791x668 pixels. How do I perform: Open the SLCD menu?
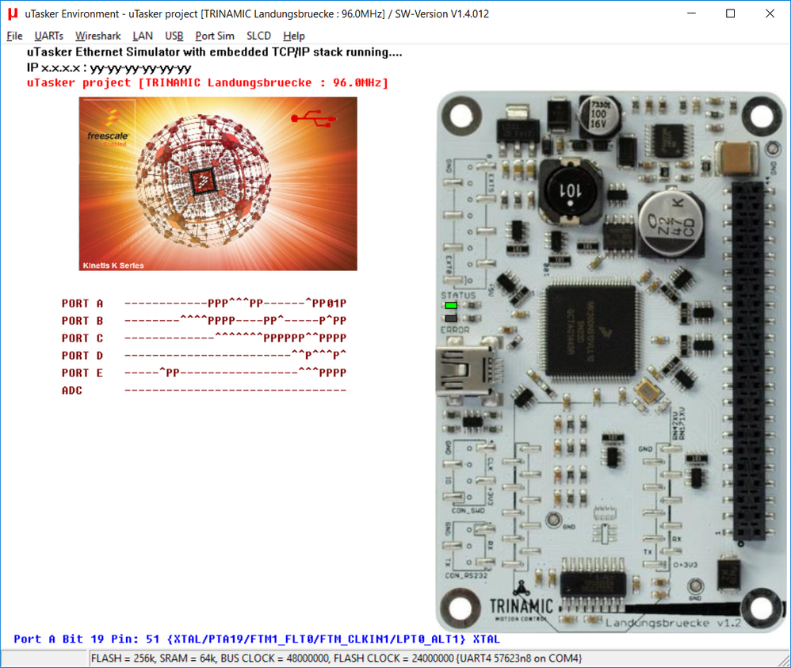pos(258,36)
